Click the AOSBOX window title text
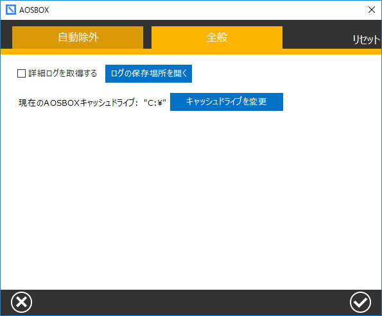 (x=34, y=10)
